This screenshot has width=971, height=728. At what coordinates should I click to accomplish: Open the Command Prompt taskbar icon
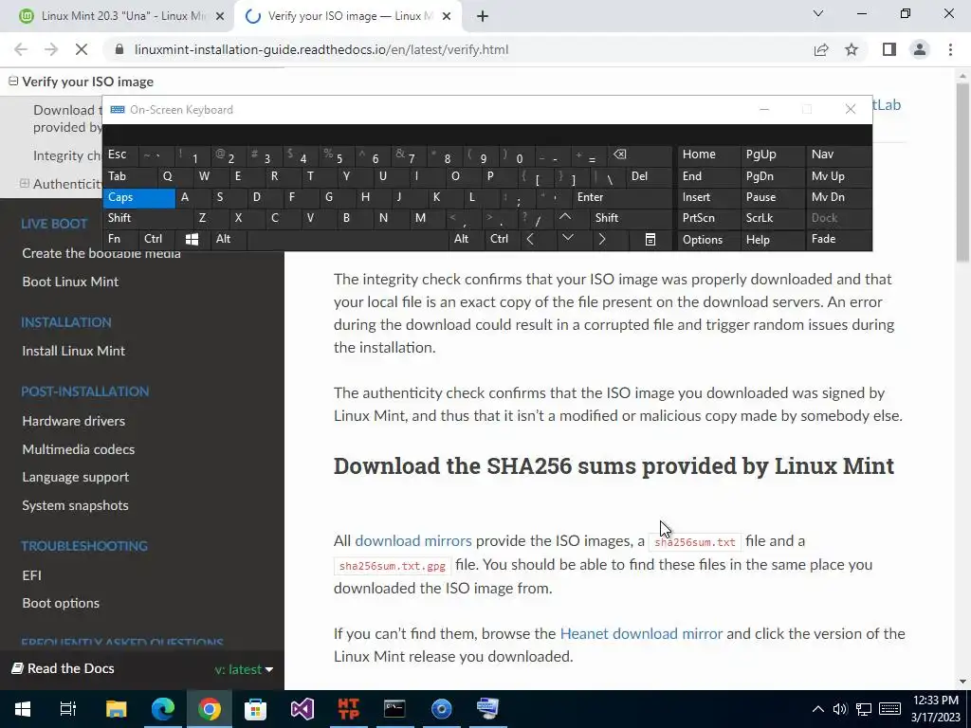pyautogui.click(x=394, y=709)
